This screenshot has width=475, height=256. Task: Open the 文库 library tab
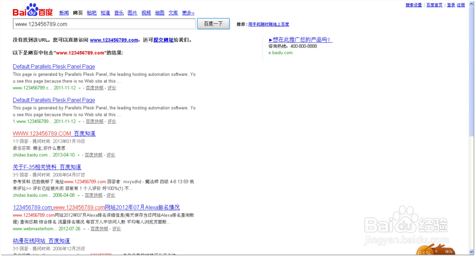pos(173,13)
